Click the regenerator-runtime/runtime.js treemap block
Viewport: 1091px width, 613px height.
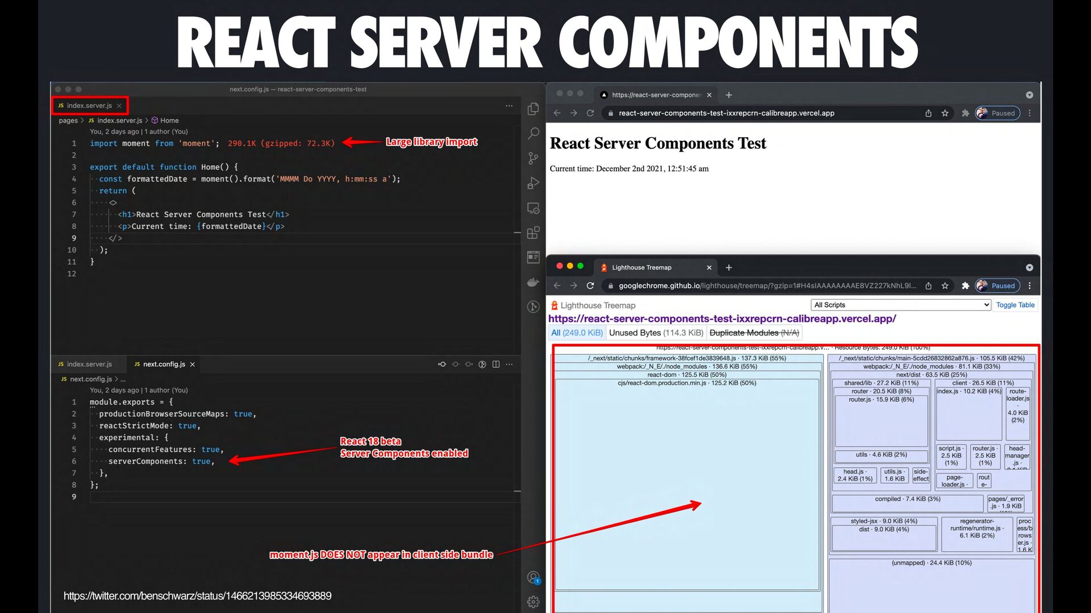[977, 534]
